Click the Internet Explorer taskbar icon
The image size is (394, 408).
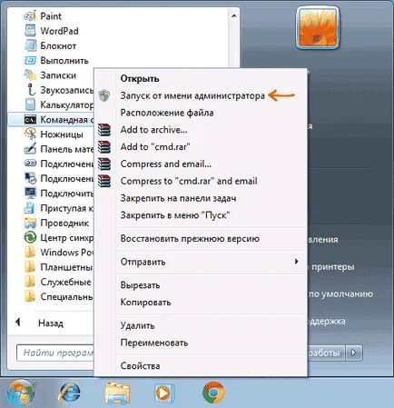(69, 393)
